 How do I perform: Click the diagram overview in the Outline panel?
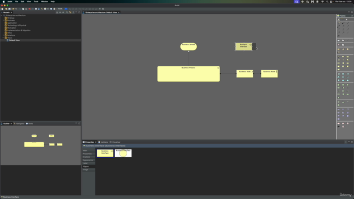(x=40, y=145)
